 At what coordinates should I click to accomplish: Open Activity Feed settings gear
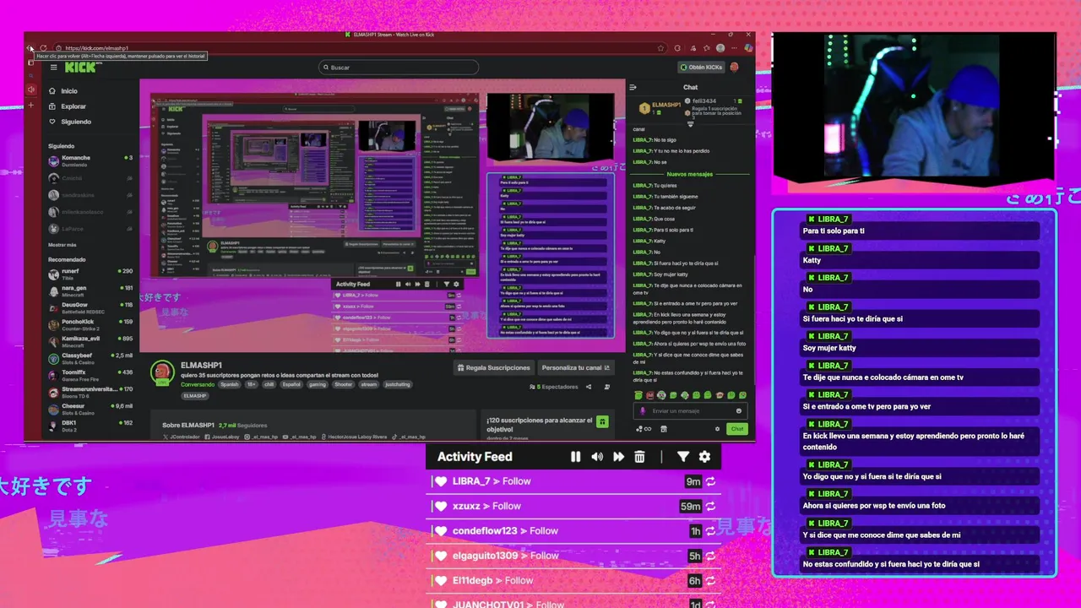[704, 457]
